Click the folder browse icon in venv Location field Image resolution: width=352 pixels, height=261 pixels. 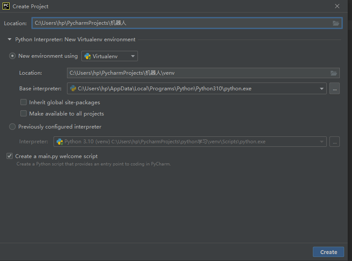[334, 73]
